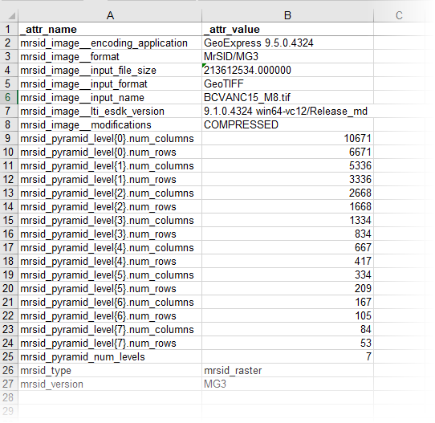Click mrsid_image__lti_esdk_version cell
The width and height of the screenshot is (435, 423).
[110, 112]
